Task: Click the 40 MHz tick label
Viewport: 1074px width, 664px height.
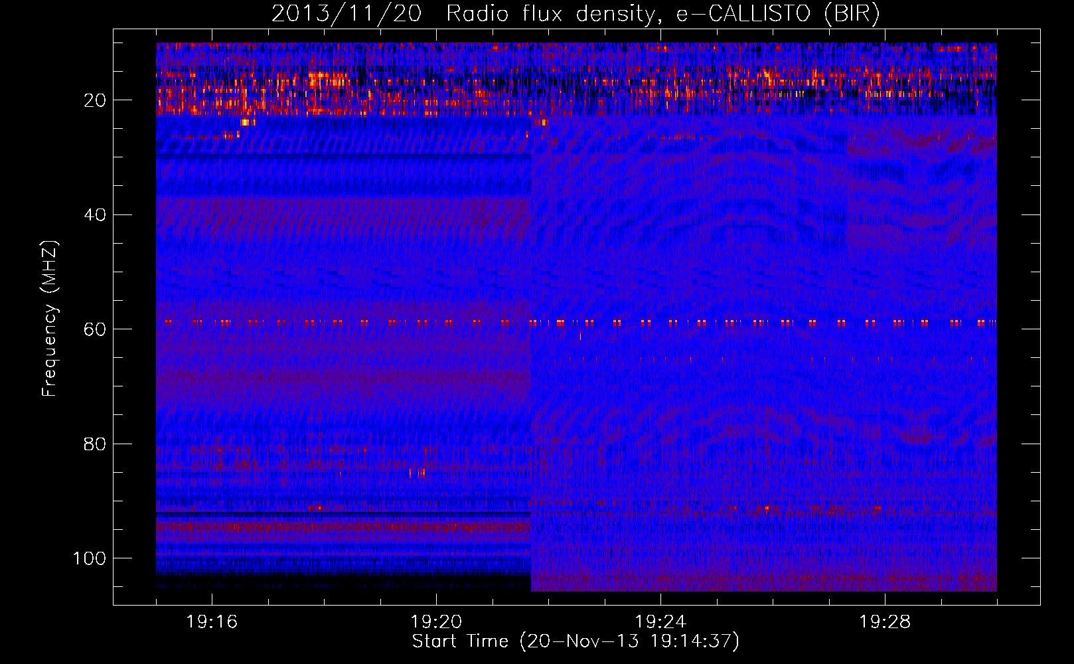Action: tap(96, 215)
